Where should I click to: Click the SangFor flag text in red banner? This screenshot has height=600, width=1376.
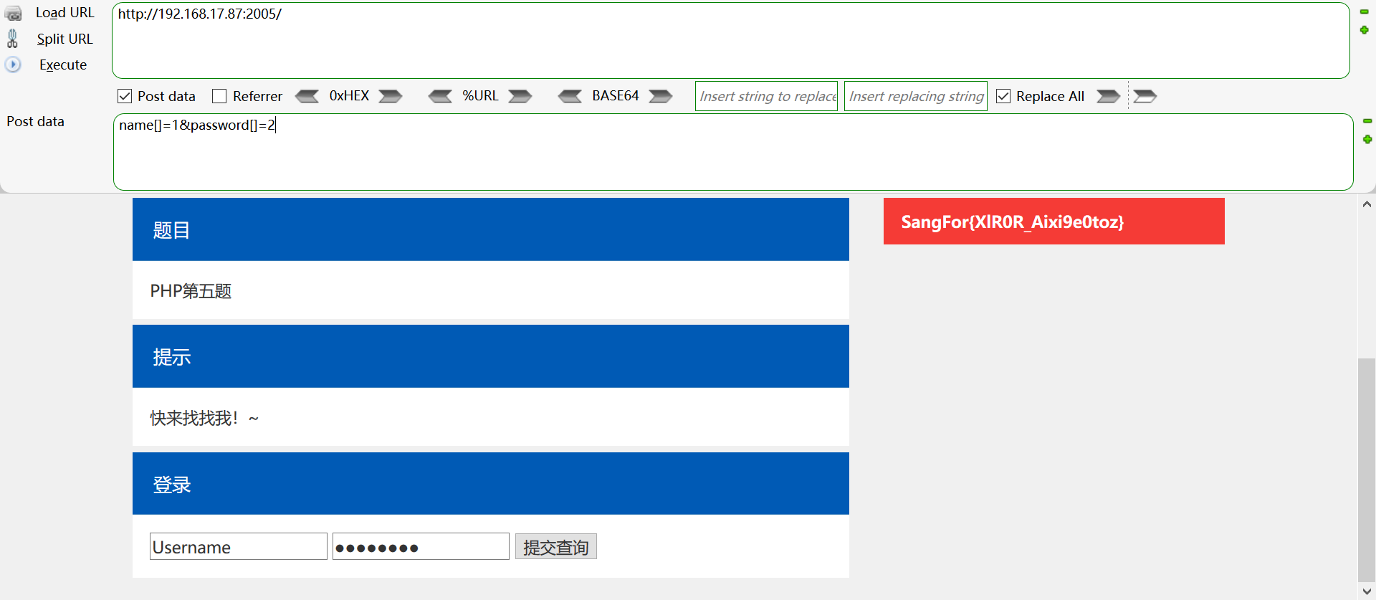click(x=1013, y=222)
